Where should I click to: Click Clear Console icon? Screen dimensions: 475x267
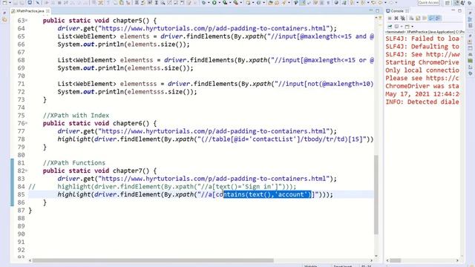(411, 19)
